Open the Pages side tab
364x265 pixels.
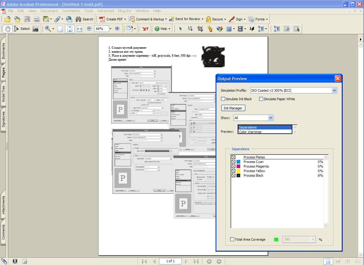(x=3, y=72)
